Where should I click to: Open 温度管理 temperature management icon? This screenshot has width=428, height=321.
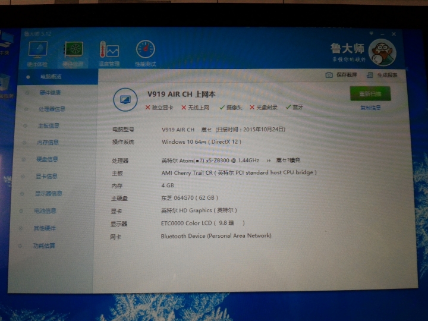point(109,54)
